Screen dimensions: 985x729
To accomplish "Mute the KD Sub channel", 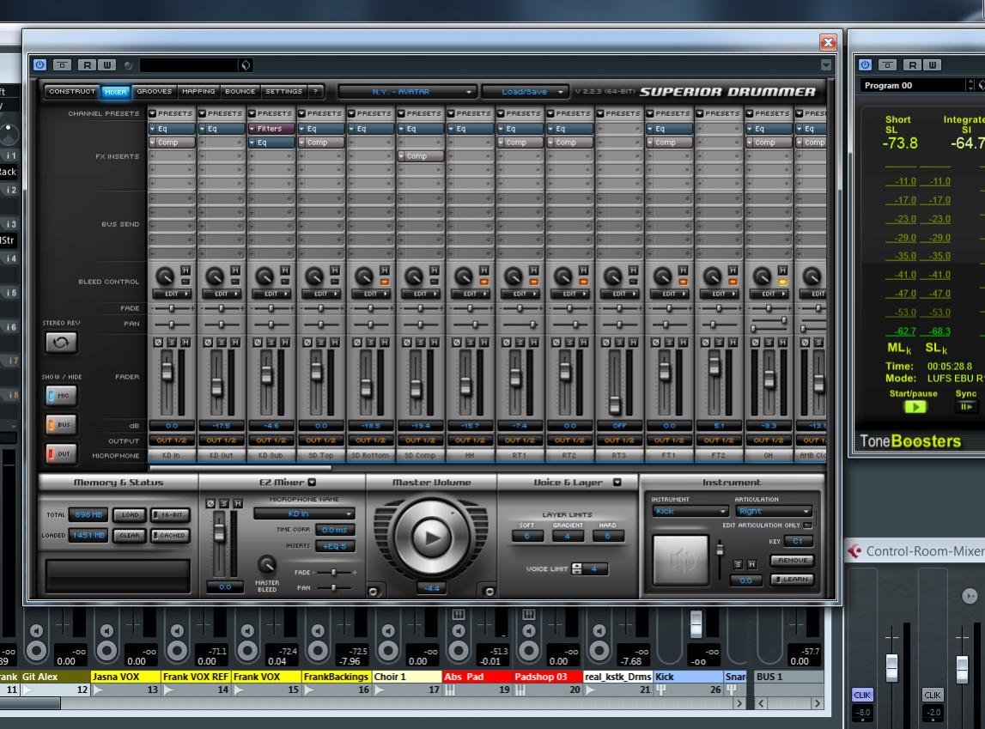I will point(285,343).
